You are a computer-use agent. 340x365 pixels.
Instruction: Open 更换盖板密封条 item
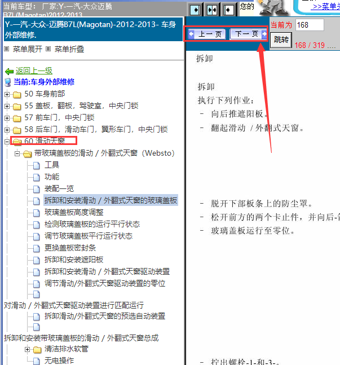[70, 248]
